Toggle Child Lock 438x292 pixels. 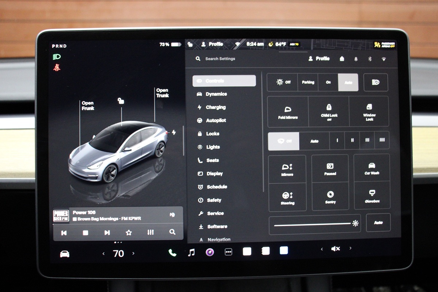(329, 112)
